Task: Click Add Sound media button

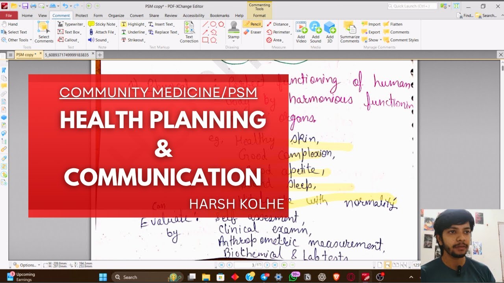Action: click(315, 32)
